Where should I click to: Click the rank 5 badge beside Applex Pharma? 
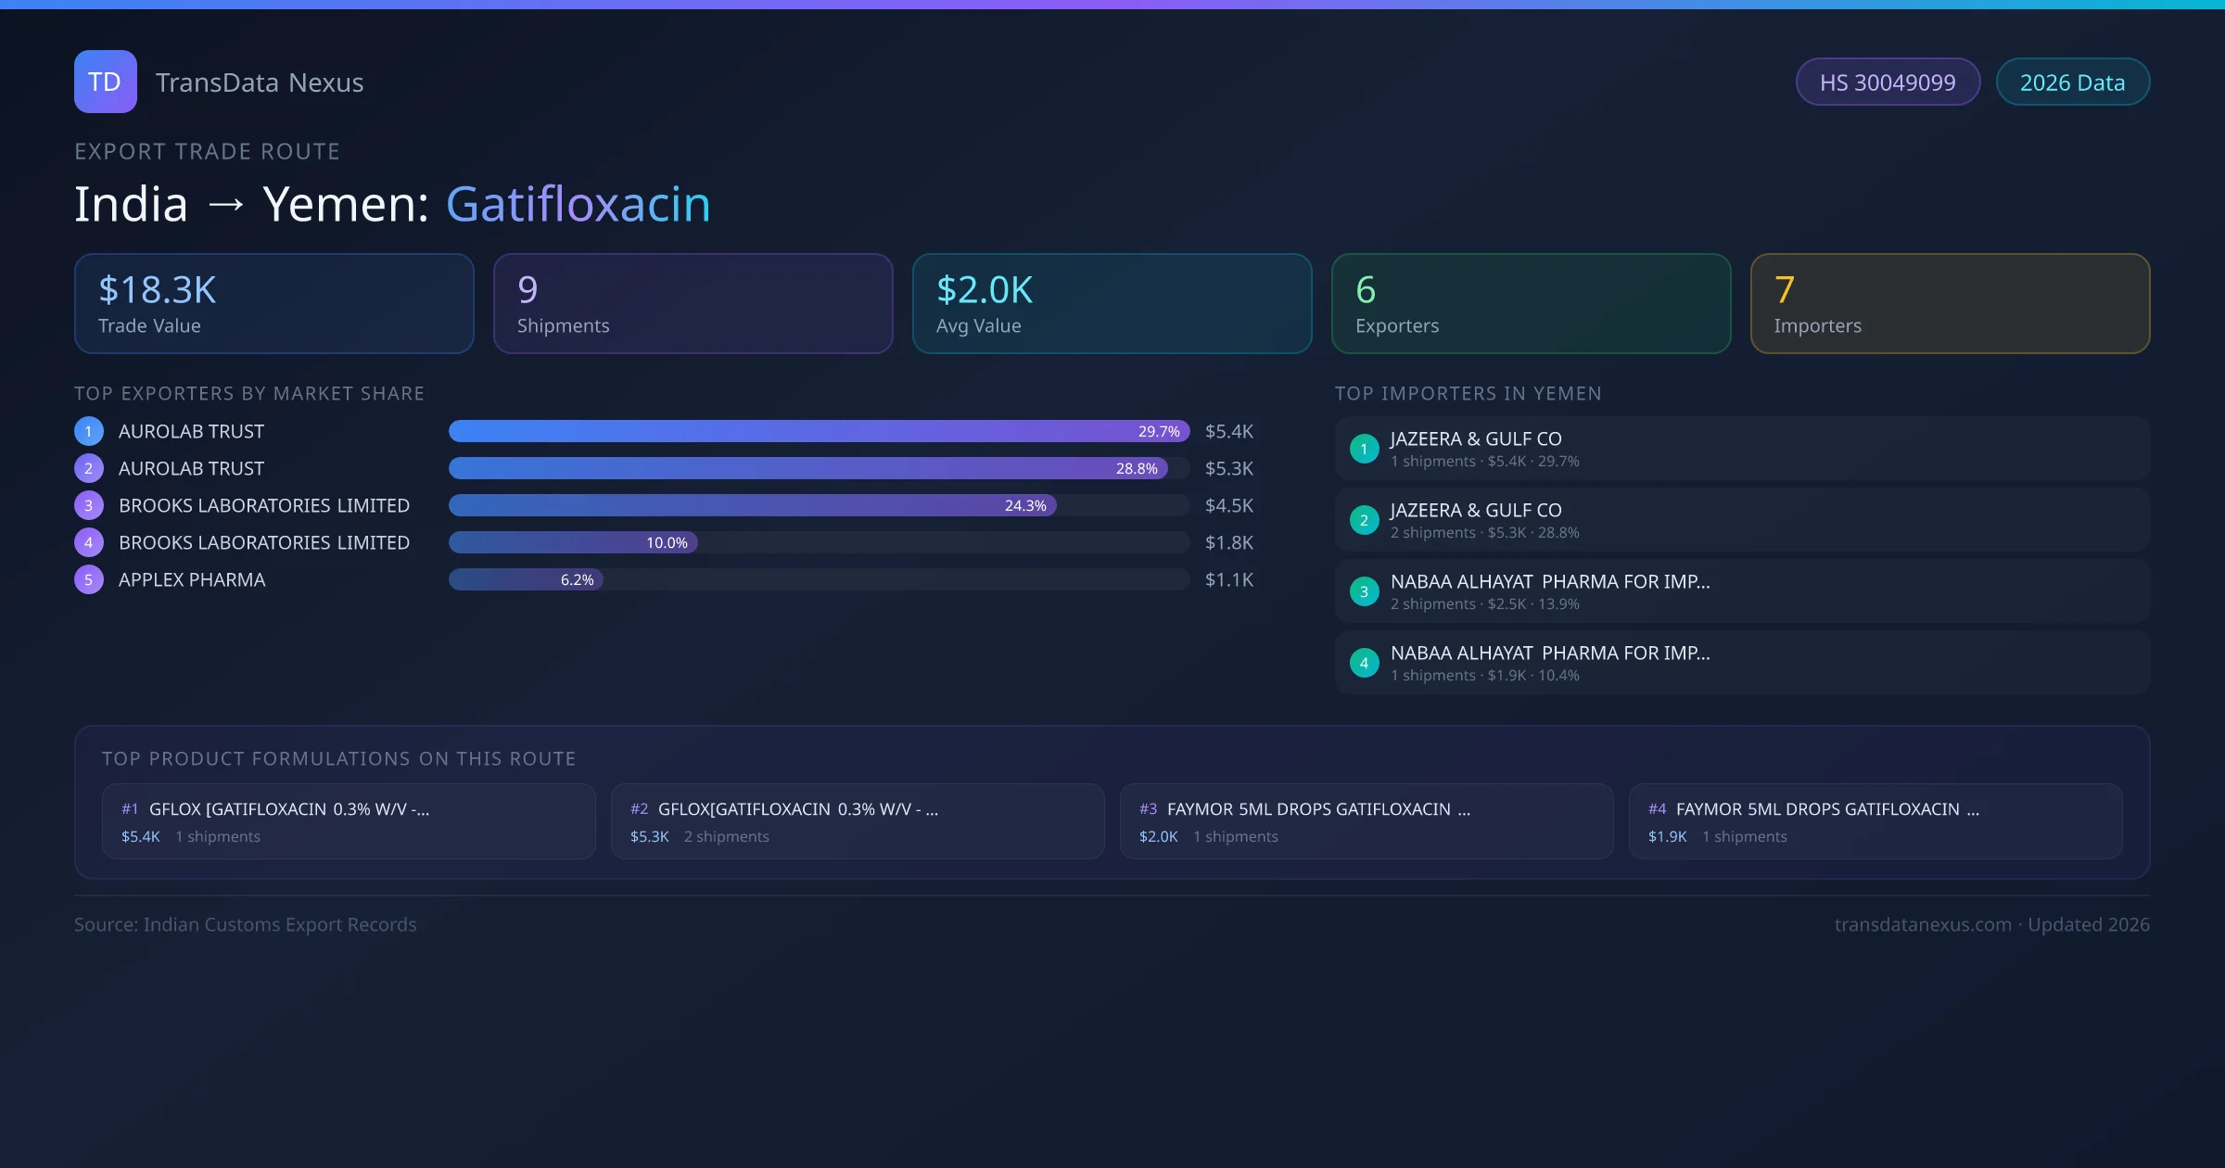coord(89,579)
